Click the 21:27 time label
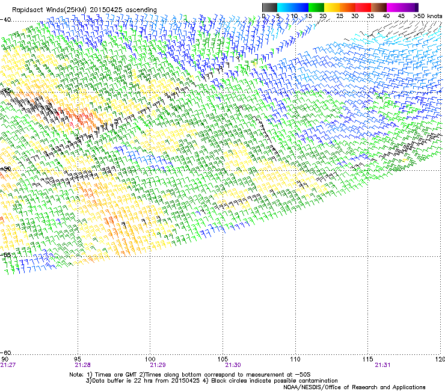Screen dimensions: 445x391 (8, 365)
